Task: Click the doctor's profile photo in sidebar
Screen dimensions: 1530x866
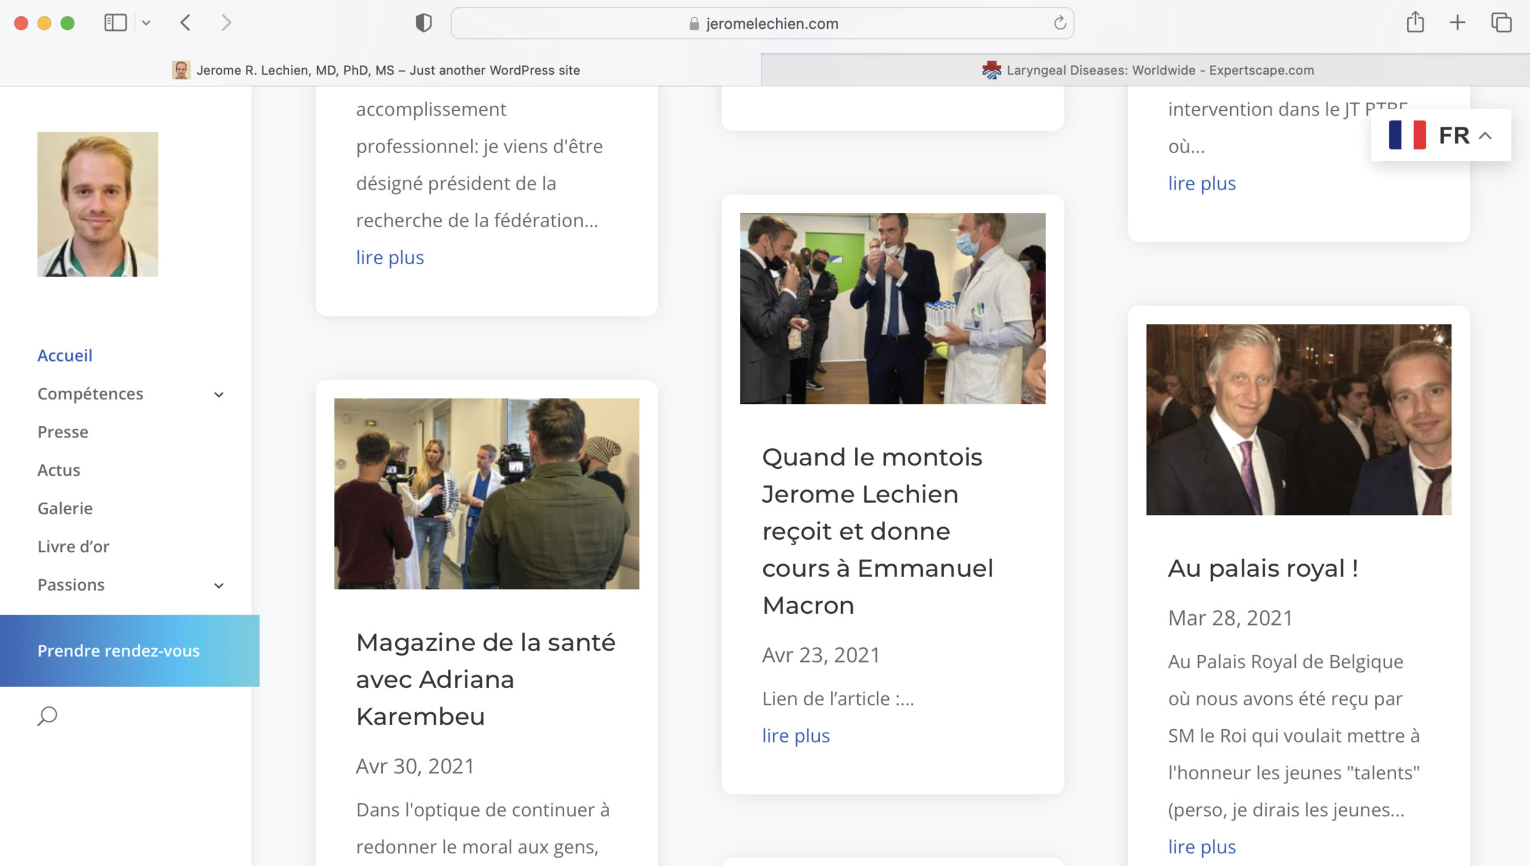Action: coord(98,204)
